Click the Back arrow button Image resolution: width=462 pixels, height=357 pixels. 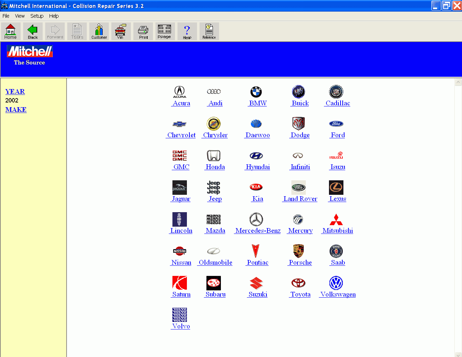click(33, 31)
